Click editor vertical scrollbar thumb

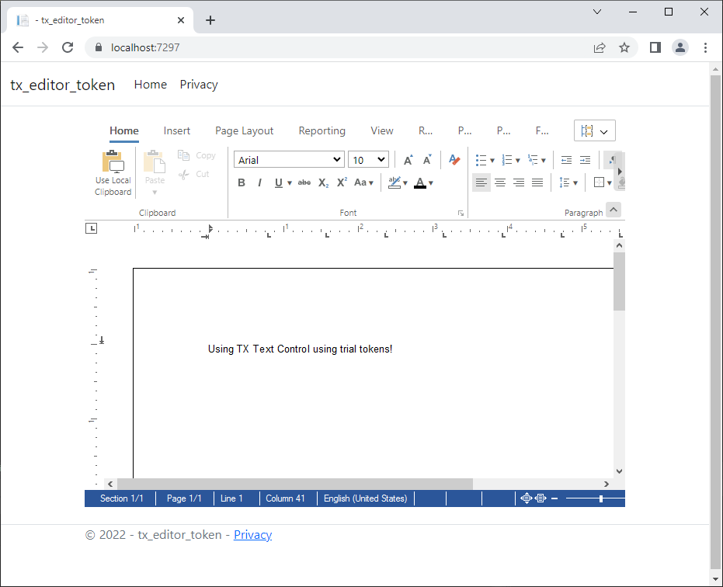(619, 281)
